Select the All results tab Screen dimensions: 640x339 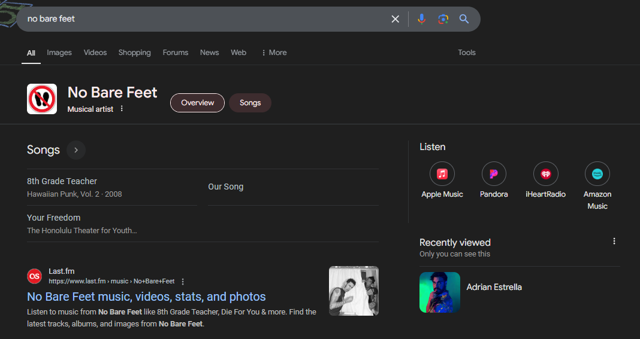click(31, 53)
